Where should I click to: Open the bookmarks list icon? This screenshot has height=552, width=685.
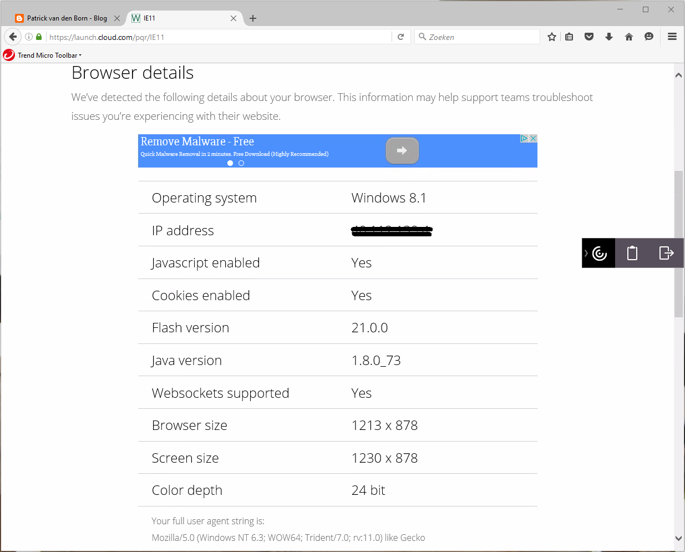coord(569,37)
